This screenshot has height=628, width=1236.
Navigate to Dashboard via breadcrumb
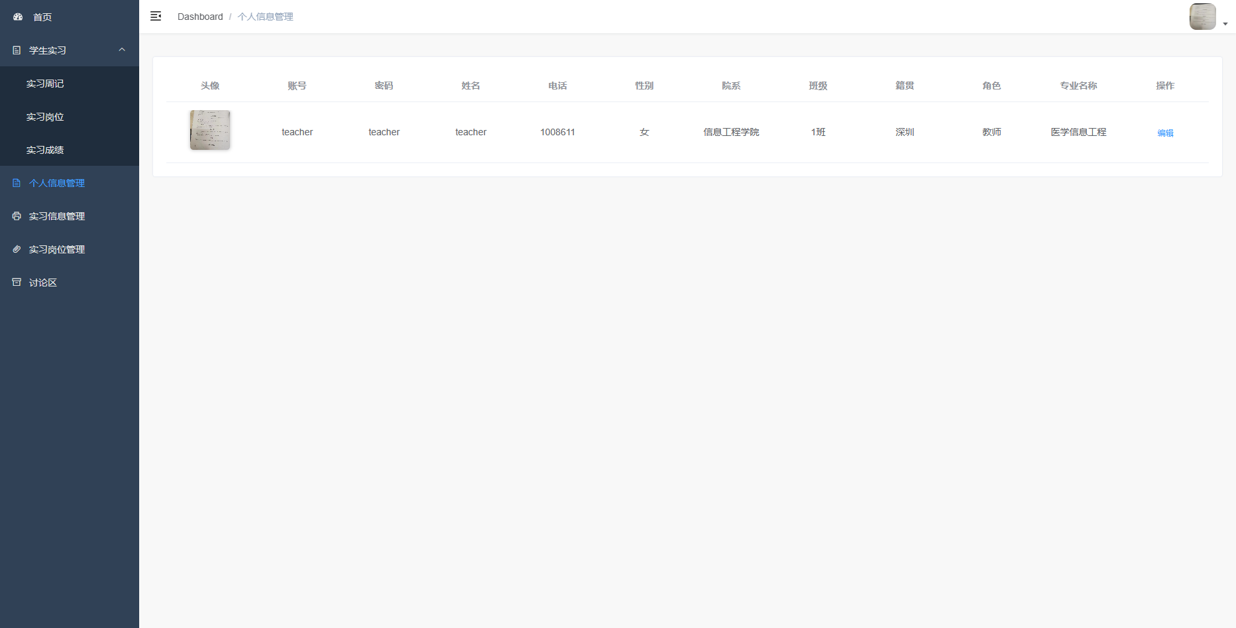pos(200,17)
